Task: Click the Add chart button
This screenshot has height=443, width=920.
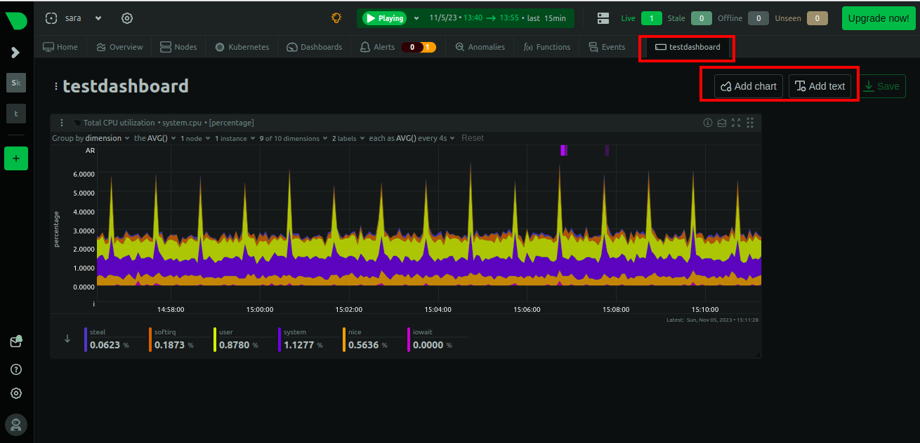Action: pyautogui.click(x=749, y=86)
